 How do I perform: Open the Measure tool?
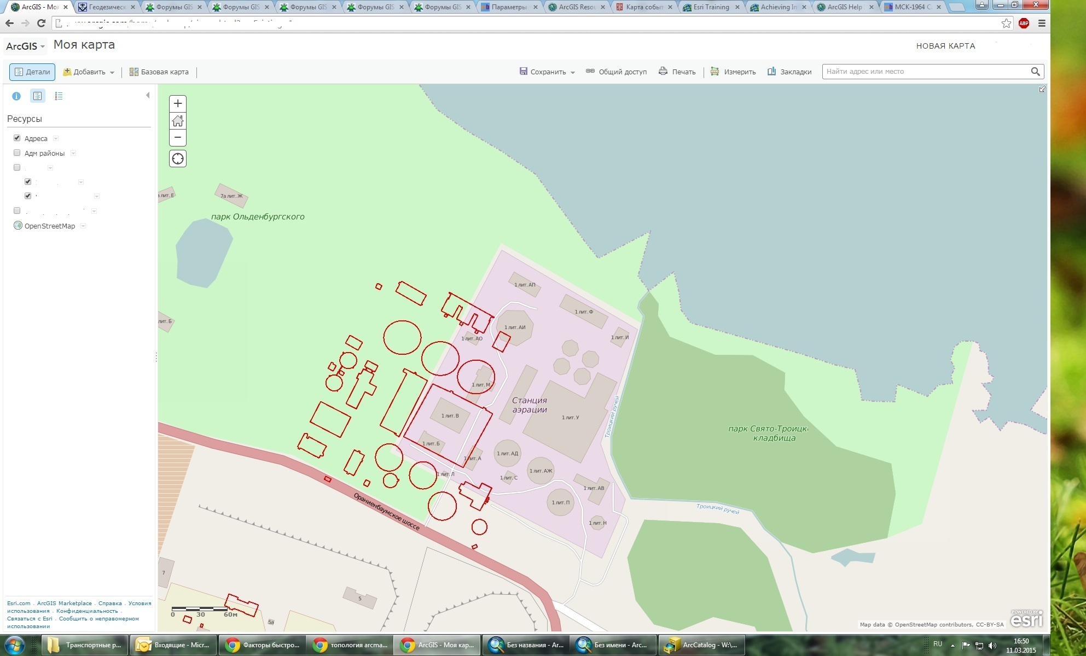(733, 72)
